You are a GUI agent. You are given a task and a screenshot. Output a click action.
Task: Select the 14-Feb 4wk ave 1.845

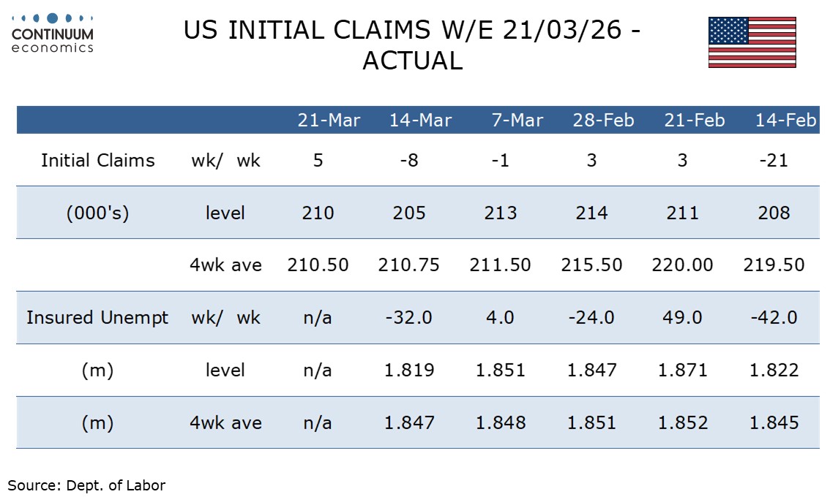pyautogui.click(x=774, y=423)
